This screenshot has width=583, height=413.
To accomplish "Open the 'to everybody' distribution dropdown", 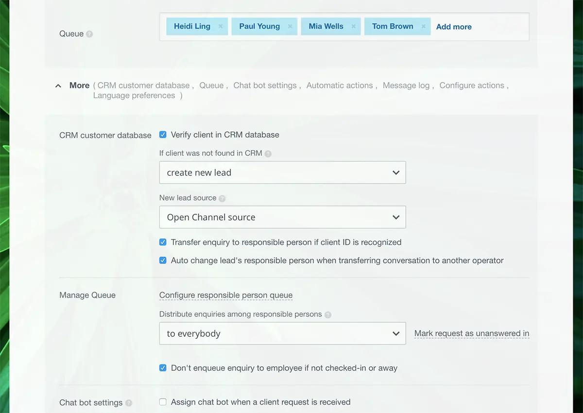I will pos(282,334).
